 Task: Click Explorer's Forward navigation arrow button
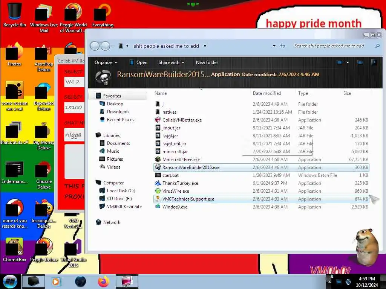[106, 46]
